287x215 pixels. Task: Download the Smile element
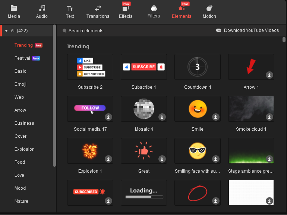tap(215, 117)
